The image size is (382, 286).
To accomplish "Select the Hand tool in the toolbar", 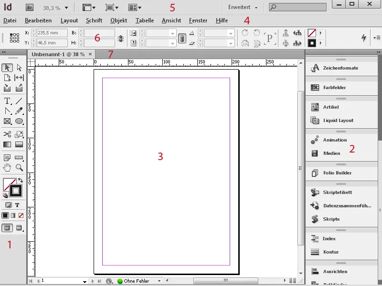I will tap(6, 168).
